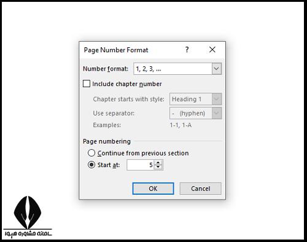Click the Hiva logo in corner
This screenshot has width=307, height=242.
click(x=28, y=217)
